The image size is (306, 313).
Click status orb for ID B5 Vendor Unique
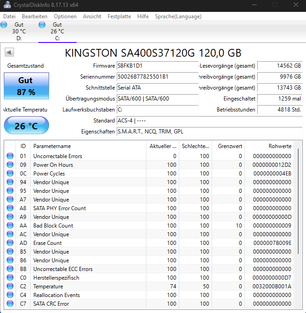tap(10, 251)
